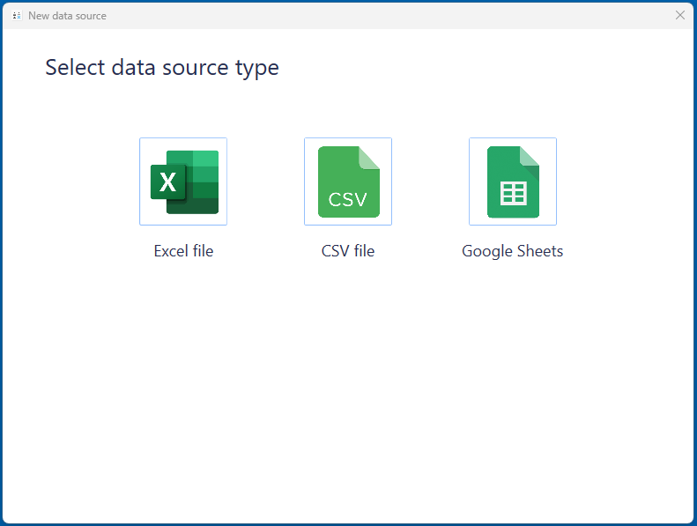
Task: Click the "Google Sheets" label
Action: coord(513,251)
